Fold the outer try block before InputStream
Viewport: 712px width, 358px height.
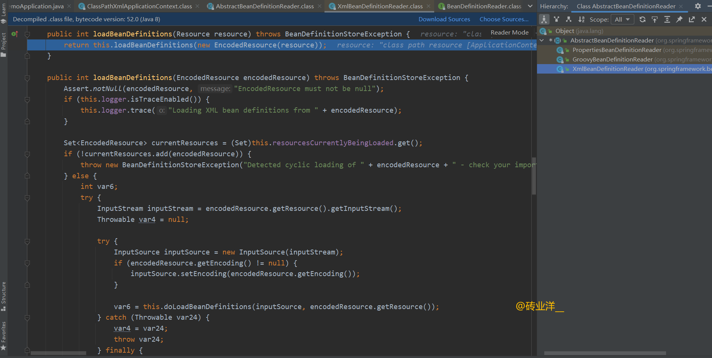tap(27, 198)
